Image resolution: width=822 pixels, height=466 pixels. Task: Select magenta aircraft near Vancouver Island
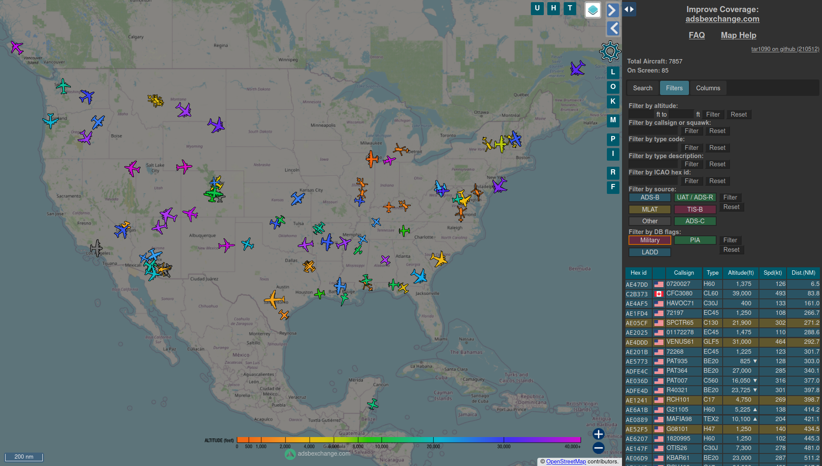tap(16, 48)
